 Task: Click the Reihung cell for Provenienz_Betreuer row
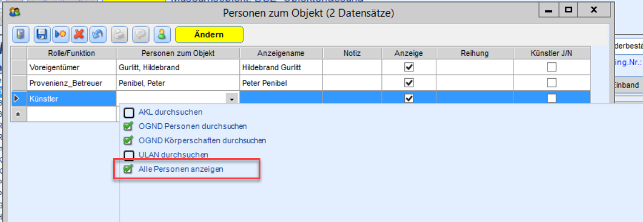[x=475, y=83]
